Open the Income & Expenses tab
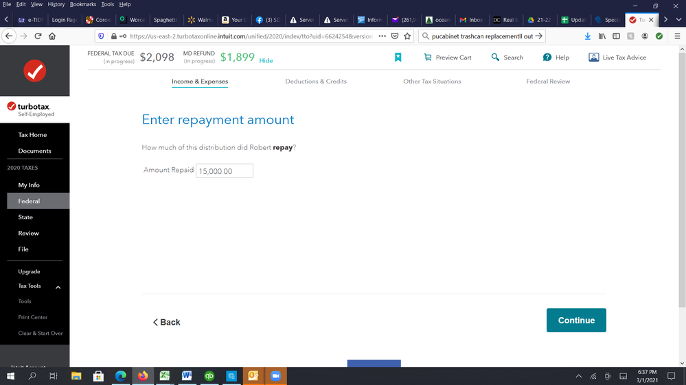Image resolution: width=686 pixels, height=385 pixels. [200, 82]
